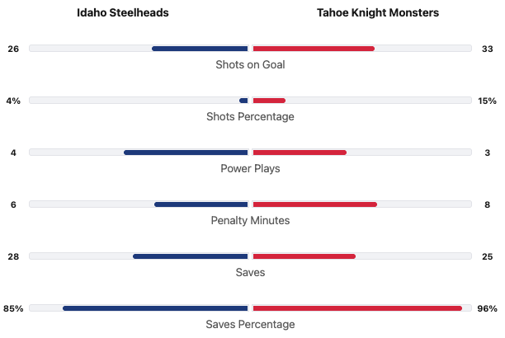Click the Penalty Minutes stat label
Image resolution: width=505 pixels, height=338 pixels.
click(250, 220)
